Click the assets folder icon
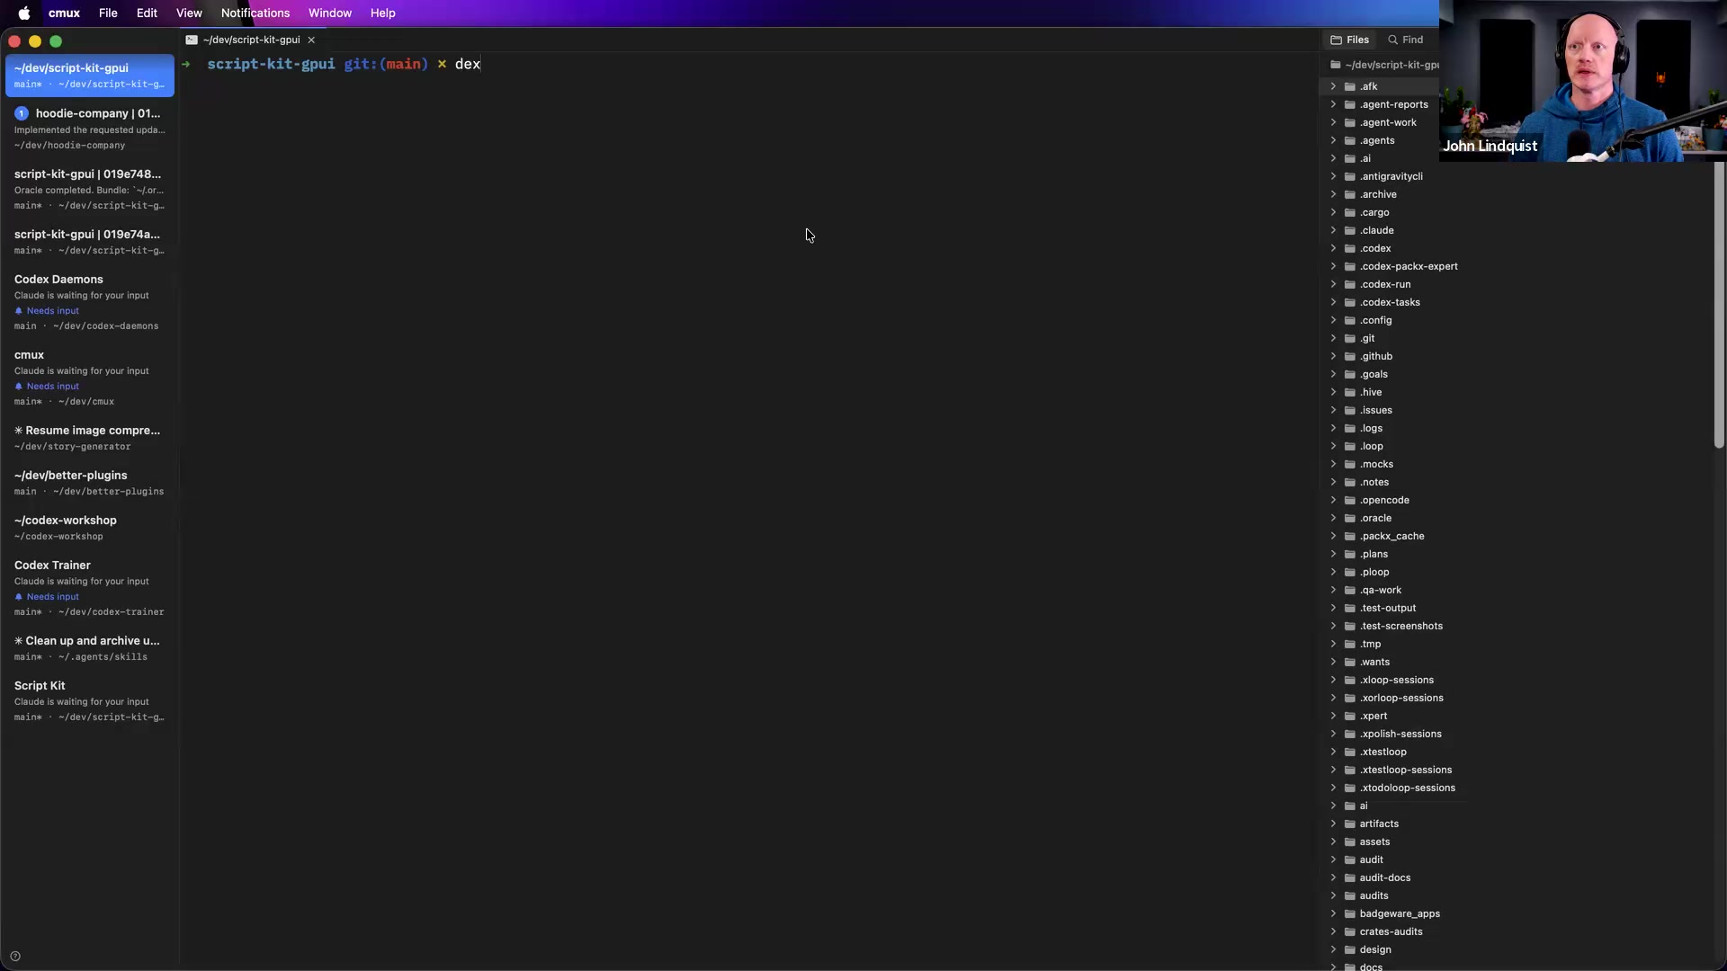 [1350, 842]
